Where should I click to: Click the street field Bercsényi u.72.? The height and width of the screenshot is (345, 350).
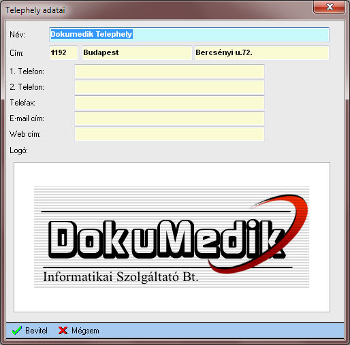pos(261,53)
